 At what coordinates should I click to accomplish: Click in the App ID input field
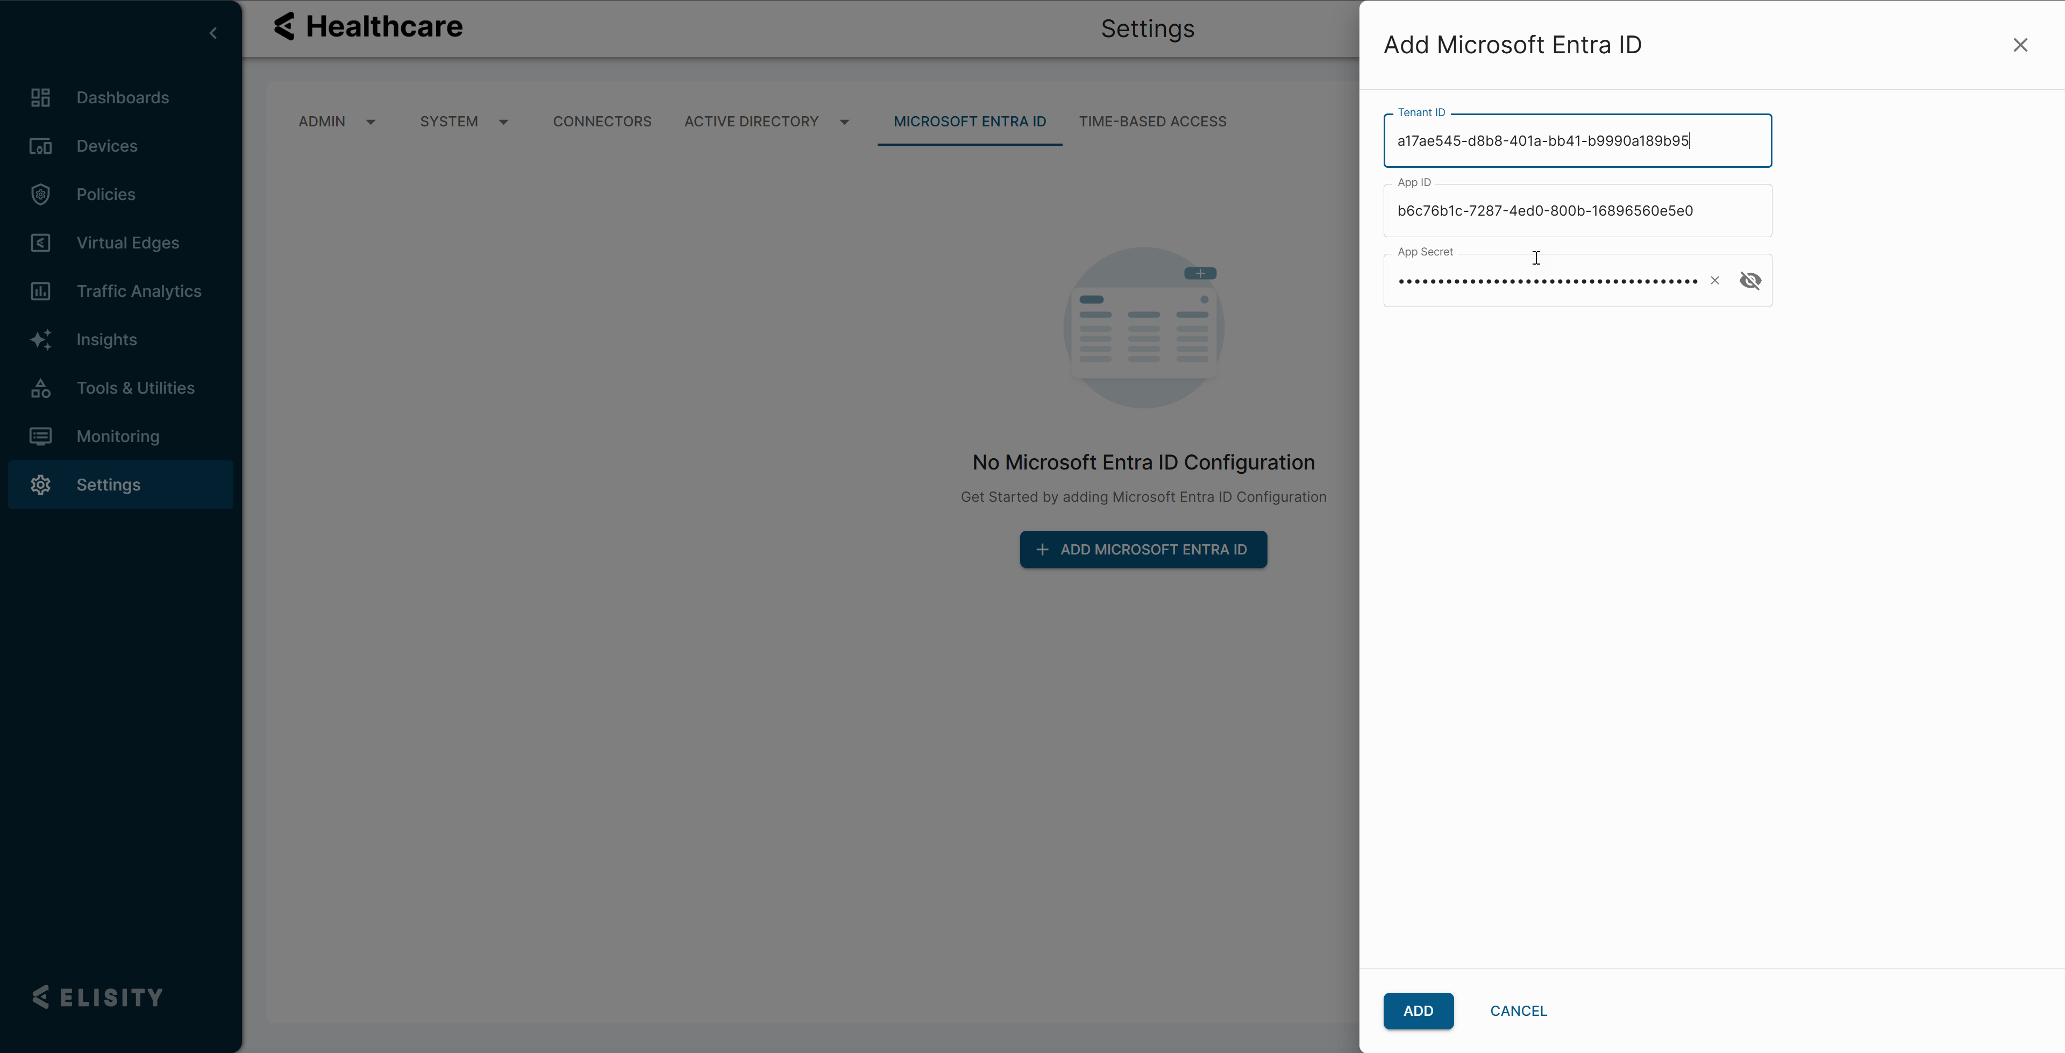pos(1576,211)
